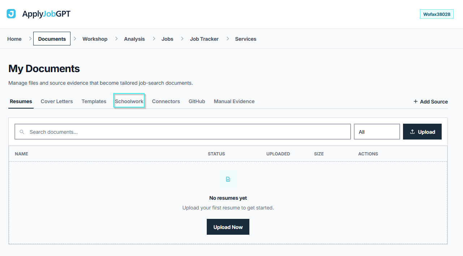Click the ACTIONS column header
463x256 pixels.
point(368,154)
